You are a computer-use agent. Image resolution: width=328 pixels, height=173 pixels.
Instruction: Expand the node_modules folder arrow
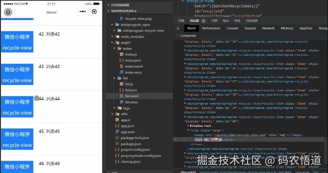click(112, 37)
